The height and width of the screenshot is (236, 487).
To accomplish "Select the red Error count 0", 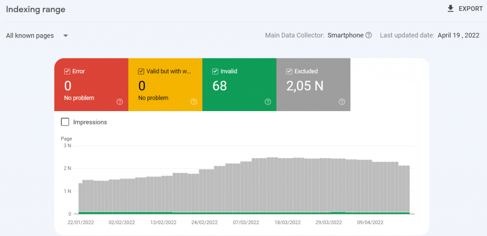I will coord(68,86).
